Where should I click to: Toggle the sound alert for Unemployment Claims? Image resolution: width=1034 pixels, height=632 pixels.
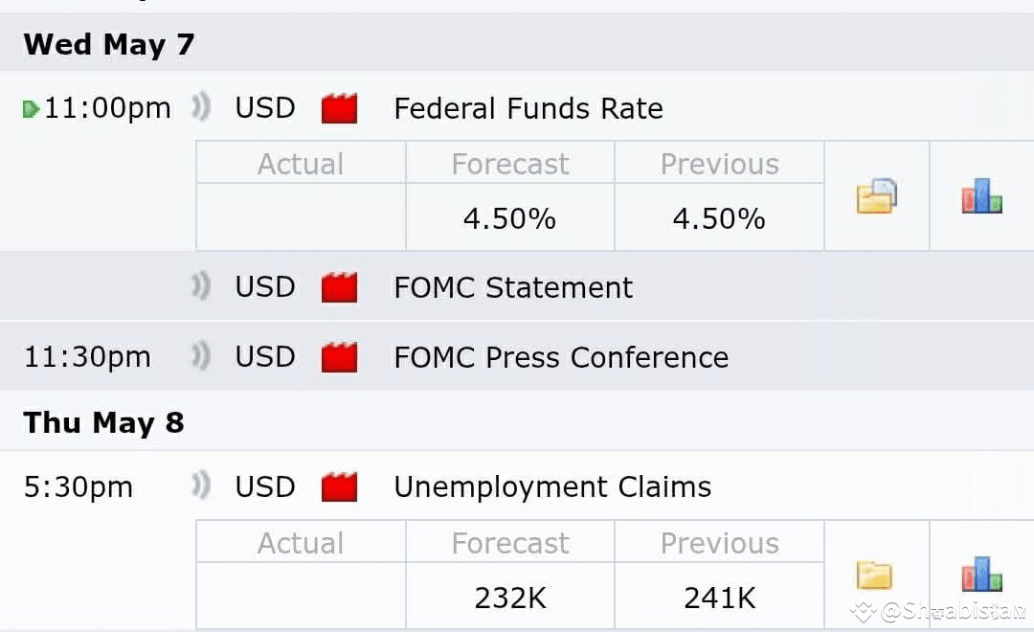(200, 485)
